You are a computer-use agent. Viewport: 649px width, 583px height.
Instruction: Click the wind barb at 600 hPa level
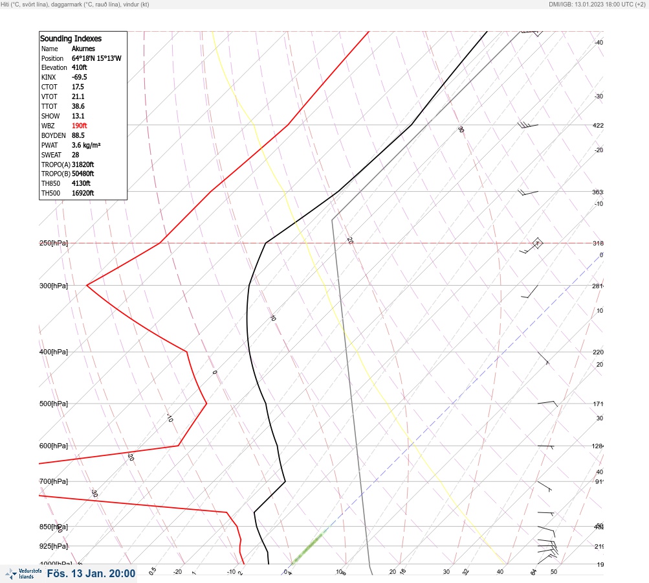[x=545, y=447]
